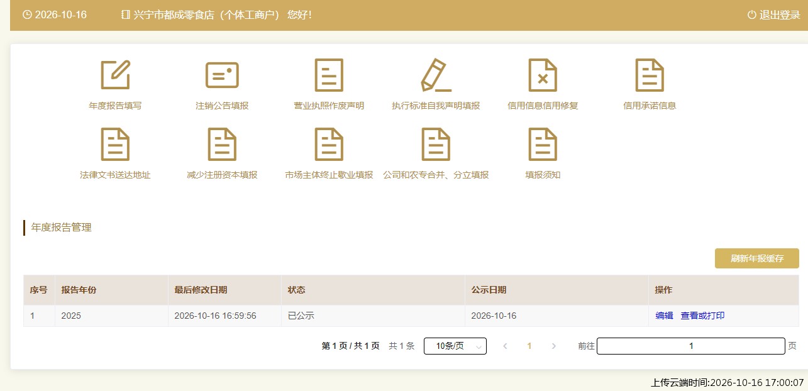Go to previous page arrow
This screenshot has height=391, width=808.
tap(505, 346)
